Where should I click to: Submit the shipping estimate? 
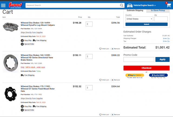coord(147,24)
